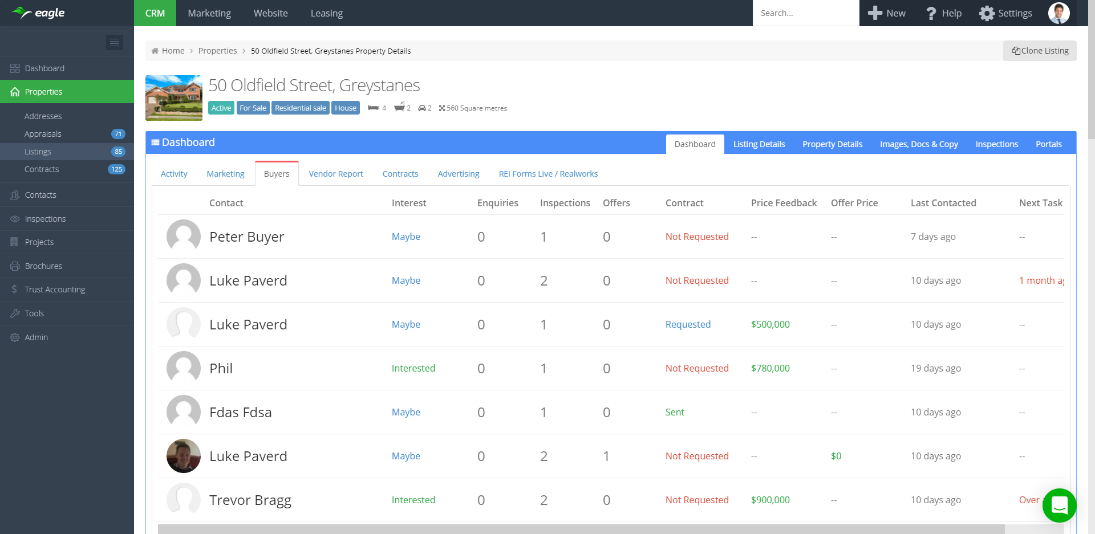
Task: Click the Help question mark icon
Action: pos(931,13)
